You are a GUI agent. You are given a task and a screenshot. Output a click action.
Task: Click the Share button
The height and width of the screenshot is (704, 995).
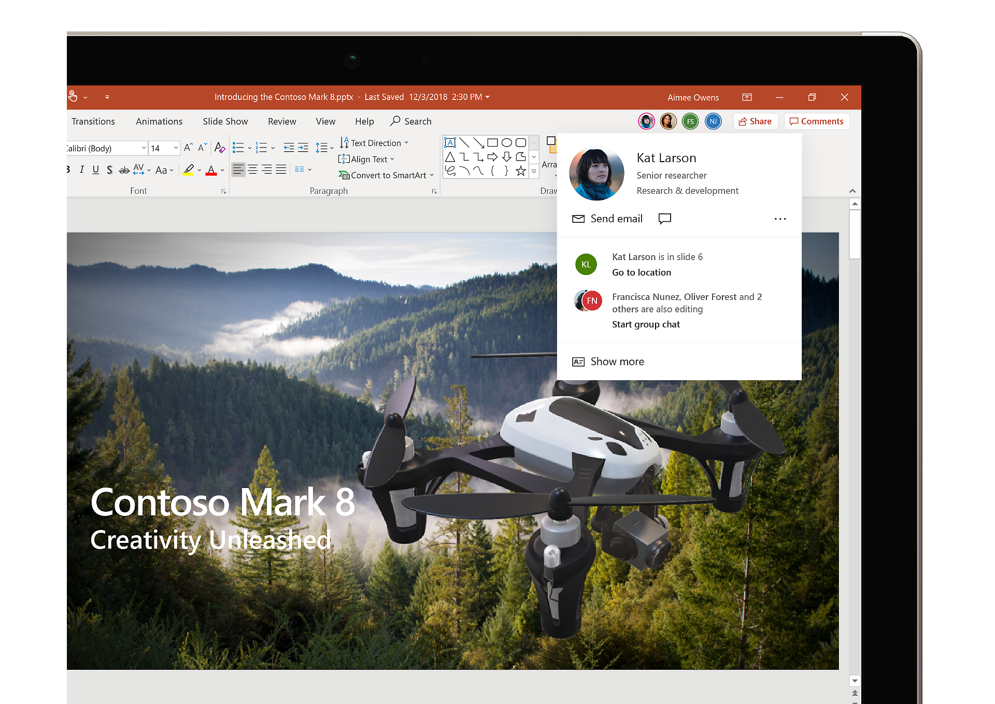click(x=755, y=121)
